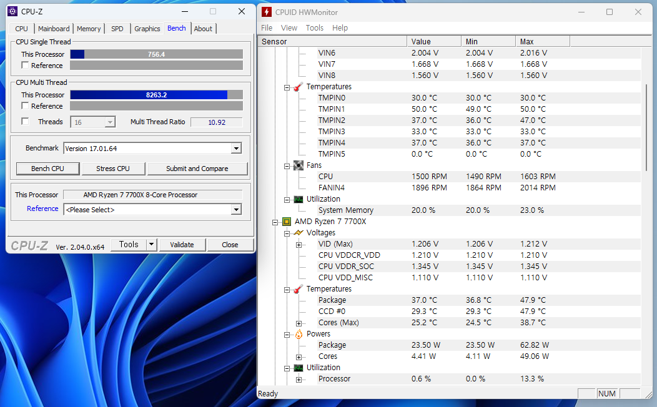
Task: Open the View menu in HWMonitor
Action: point(289,27)
